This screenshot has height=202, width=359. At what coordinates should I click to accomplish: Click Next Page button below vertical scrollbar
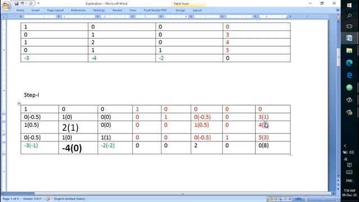pyautogui.click(x=338, y=189)
